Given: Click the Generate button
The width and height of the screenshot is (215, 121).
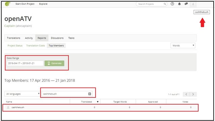Looking at the screenshot, I should (x=54, y=63).
